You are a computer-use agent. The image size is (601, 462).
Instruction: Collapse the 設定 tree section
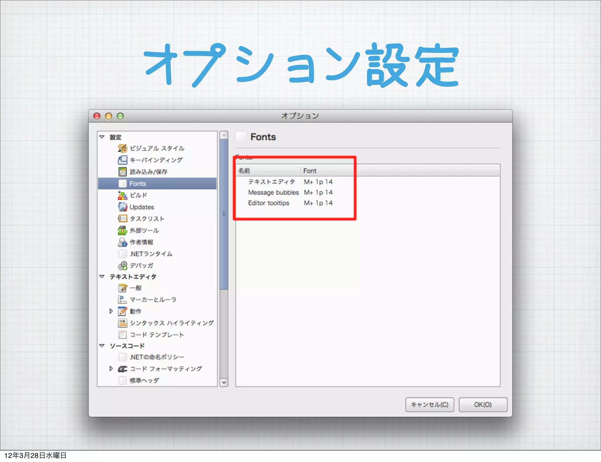(102, 137)
